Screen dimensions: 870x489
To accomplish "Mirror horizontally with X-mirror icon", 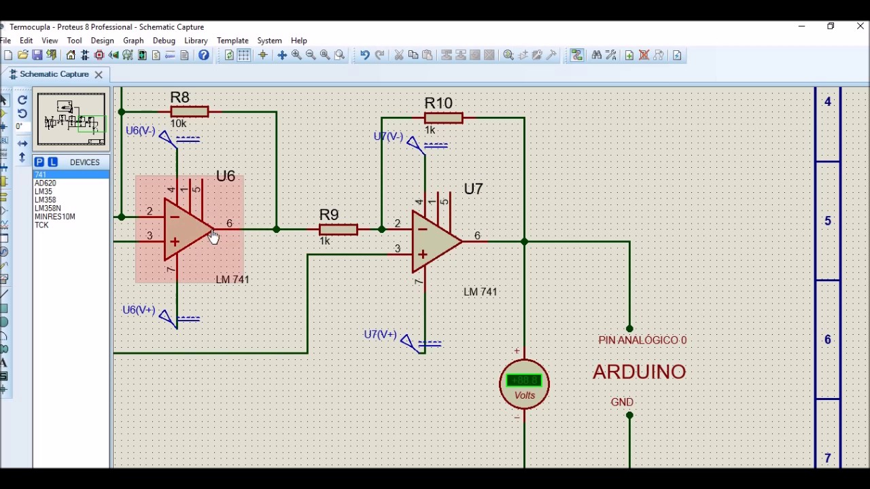I will [22, 143].
